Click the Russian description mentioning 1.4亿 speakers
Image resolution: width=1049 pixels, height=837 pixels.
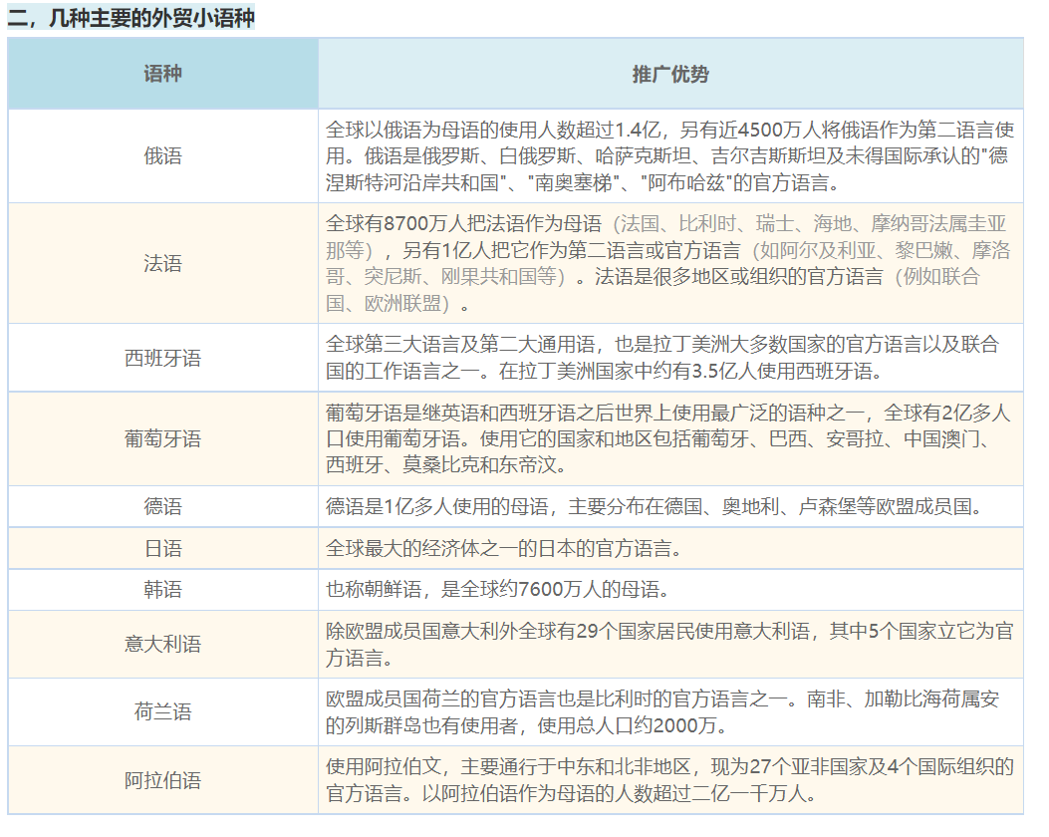tap(669, 156)
